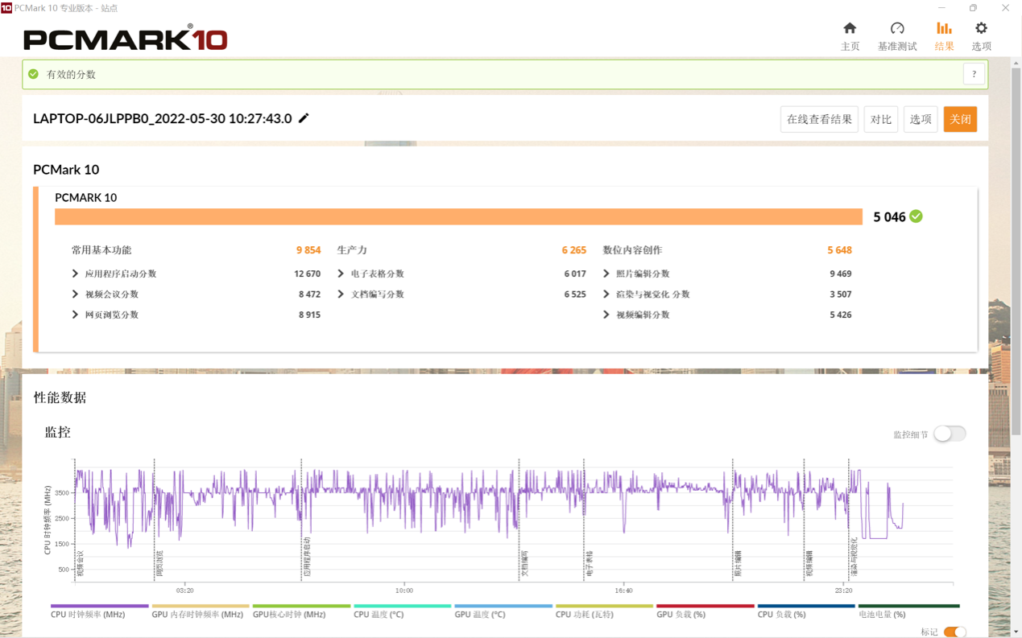Expand 渲染与视觉化 分数 row

click(606, 294)
